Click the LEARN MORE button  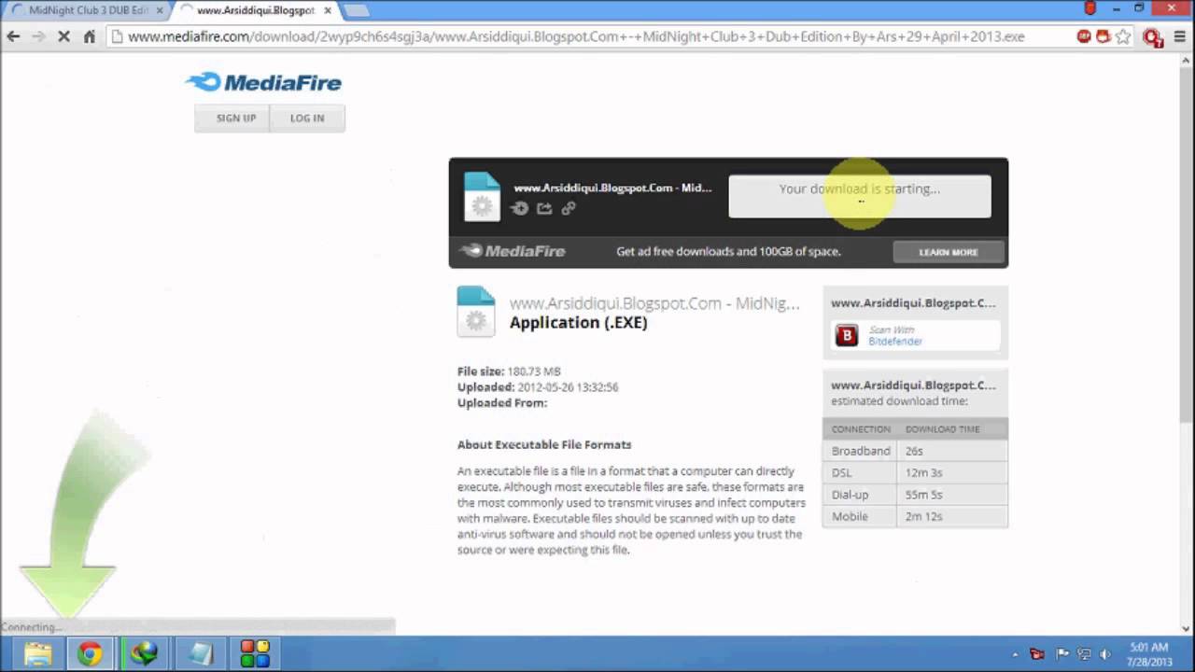point(949,252)
